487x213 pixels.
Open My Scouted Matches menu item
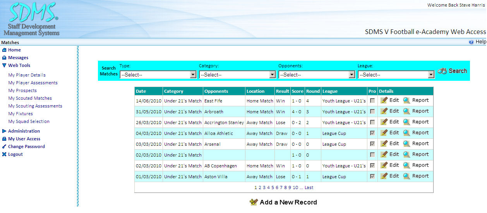pos(30,98)
